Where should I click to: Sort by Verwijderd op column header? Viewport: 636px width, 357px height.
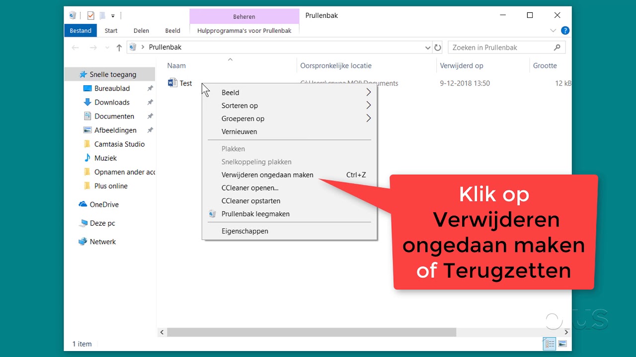(x=462, y=65)
